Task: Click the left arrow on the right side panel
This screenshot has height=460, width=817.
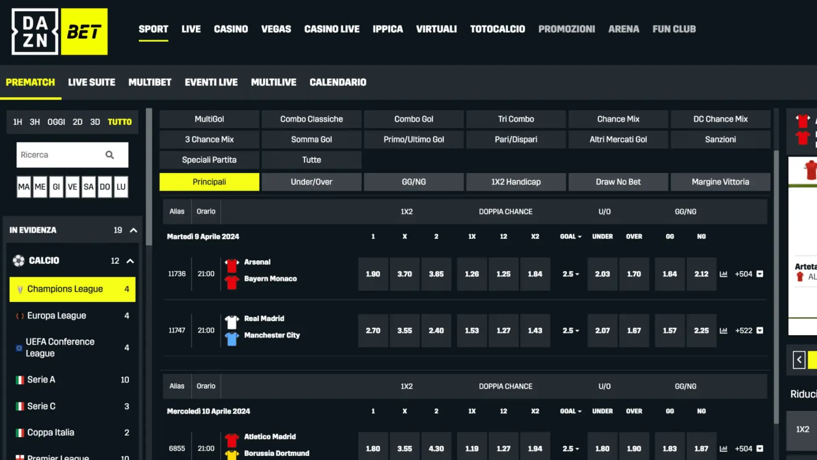Action: coord(799,360)
